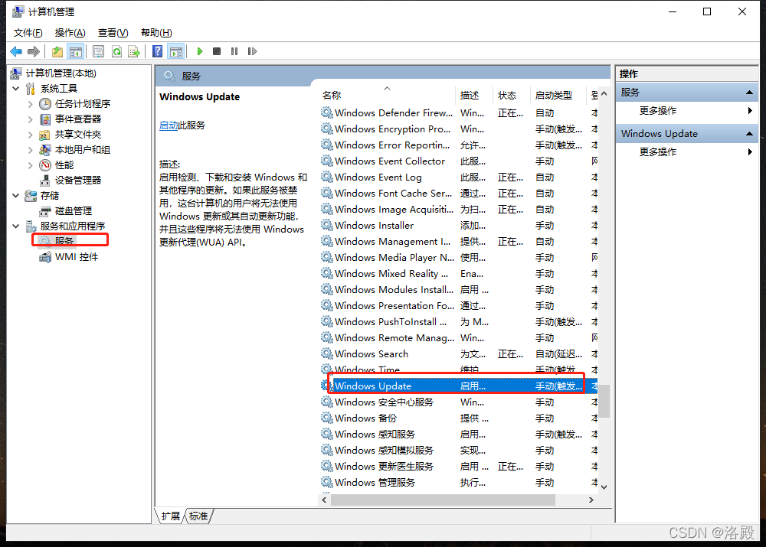Collapse the Windows Update section in 操作 pane
The height and width of the screenshot is (547, 766).
749,134
